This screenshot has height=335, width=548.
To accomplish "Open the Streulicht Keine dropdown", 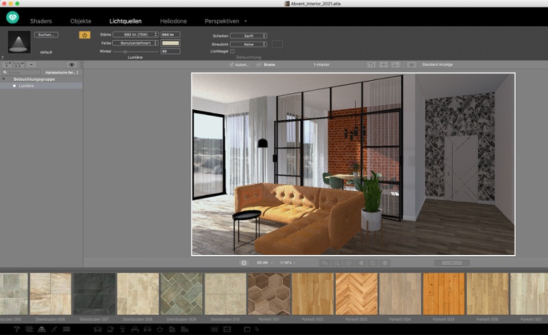I will click(x=249, y=45).
